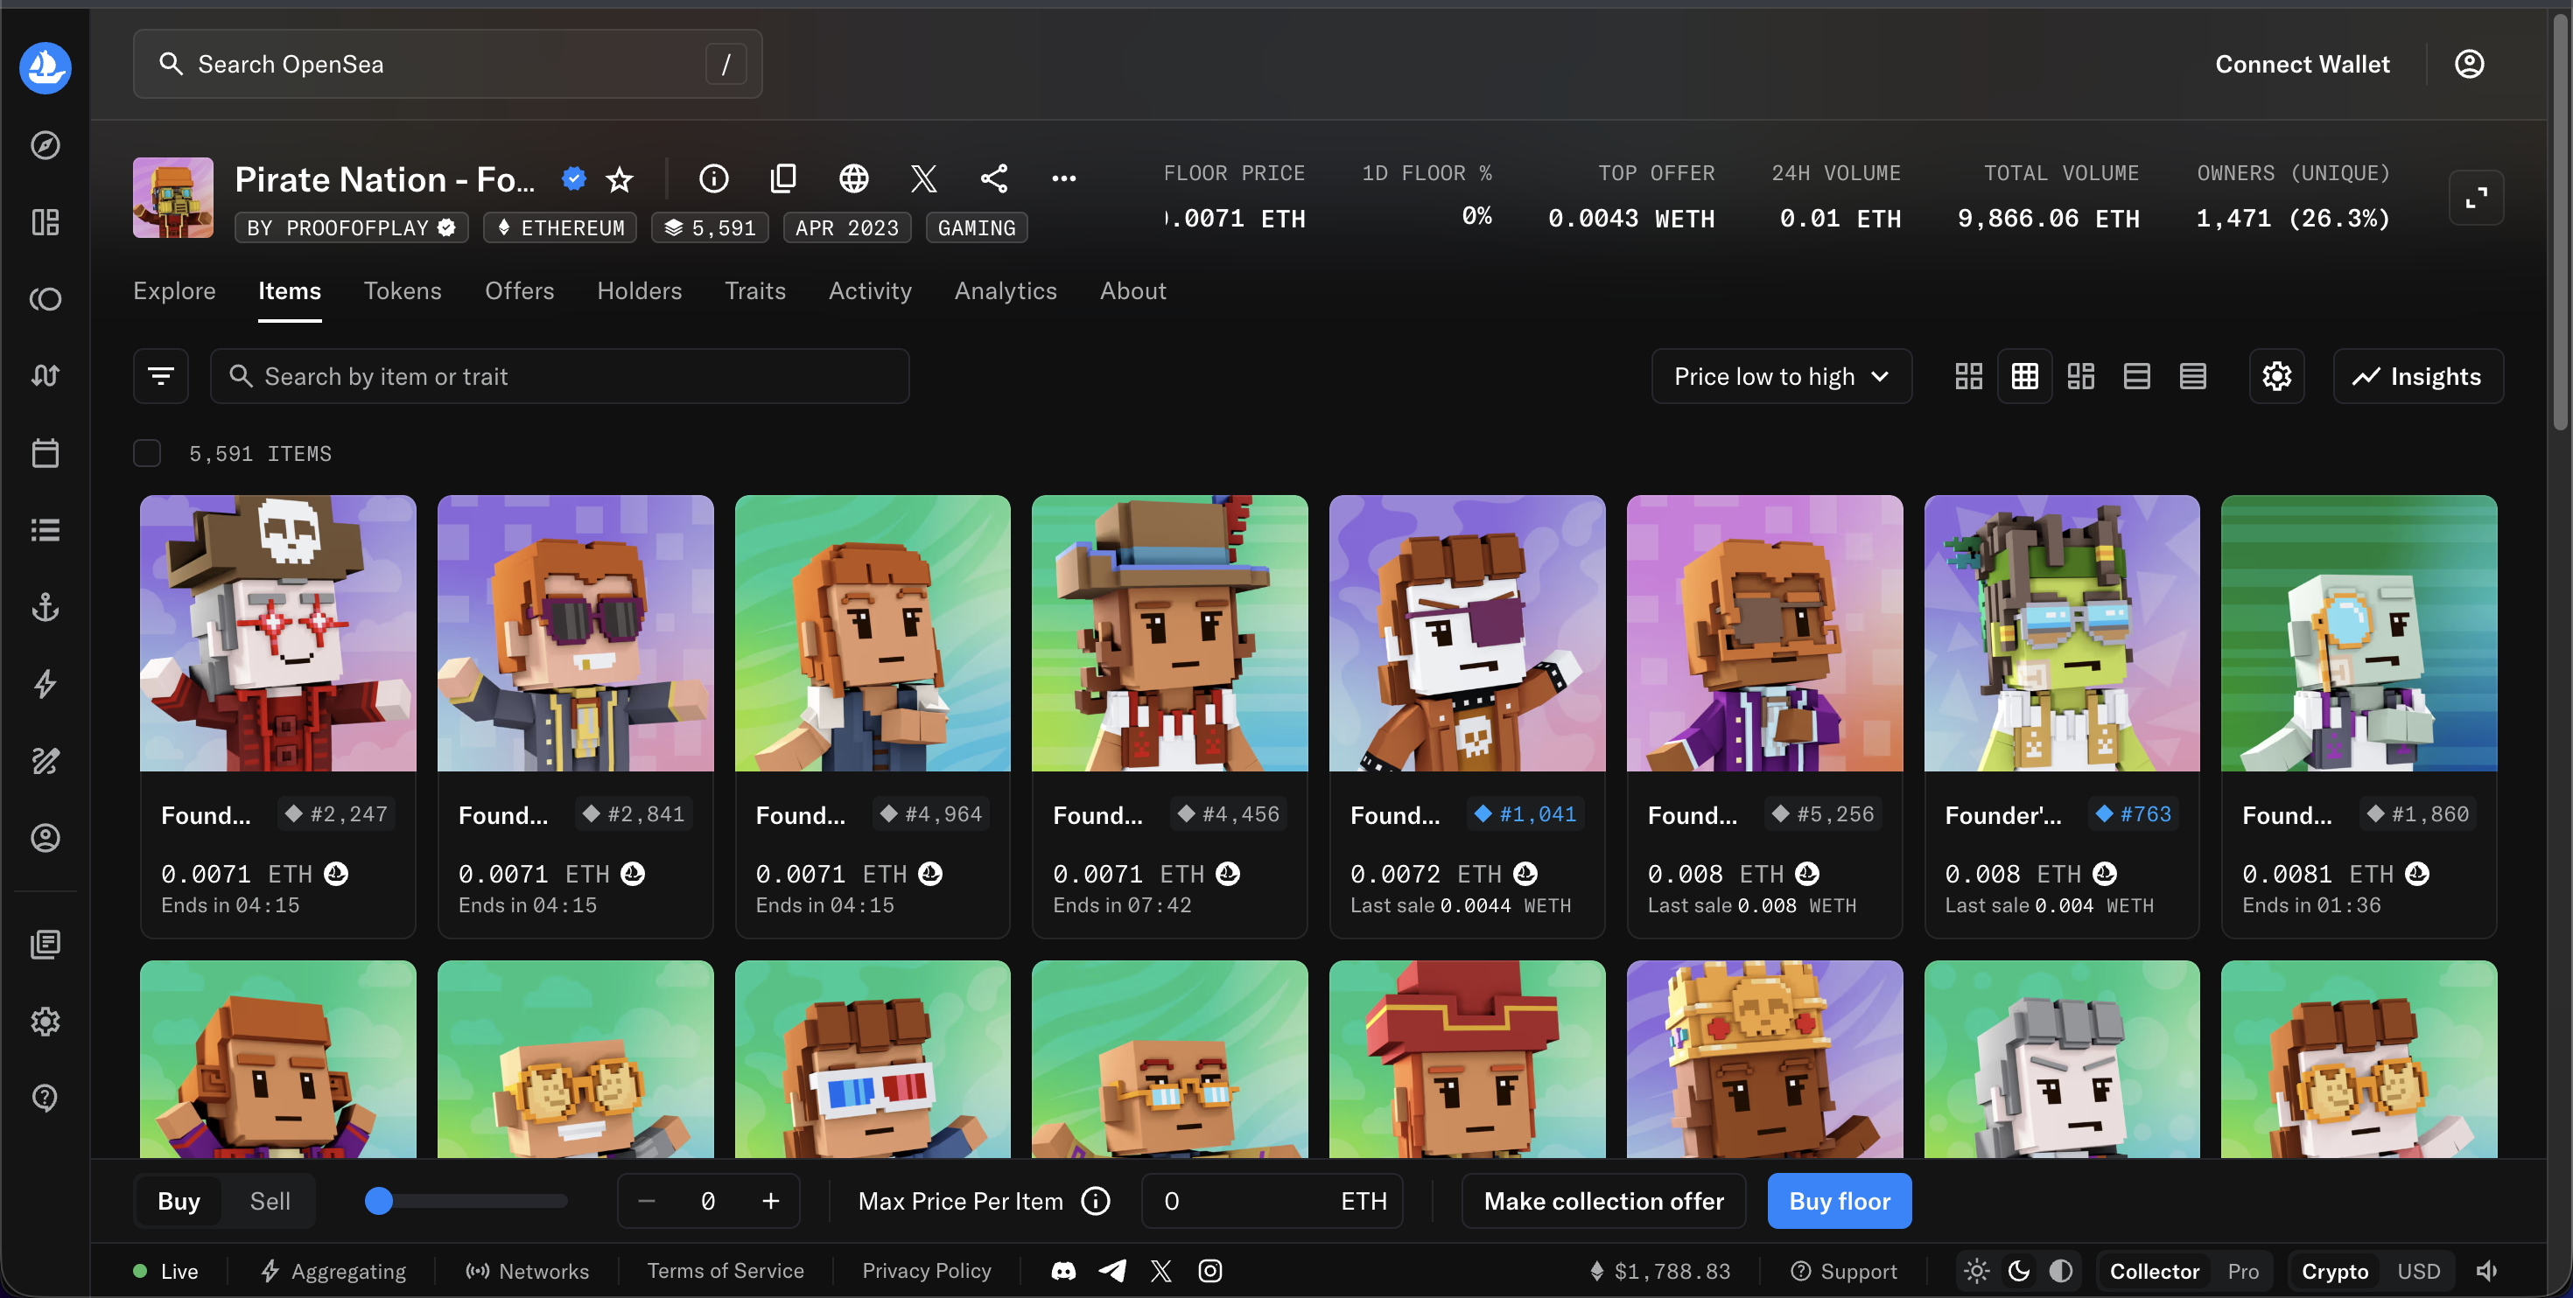This screenshot has height=1298, width=2573.
Task: Check the select-all 5,591 items checkbox
Action: [x=147, y=453]
